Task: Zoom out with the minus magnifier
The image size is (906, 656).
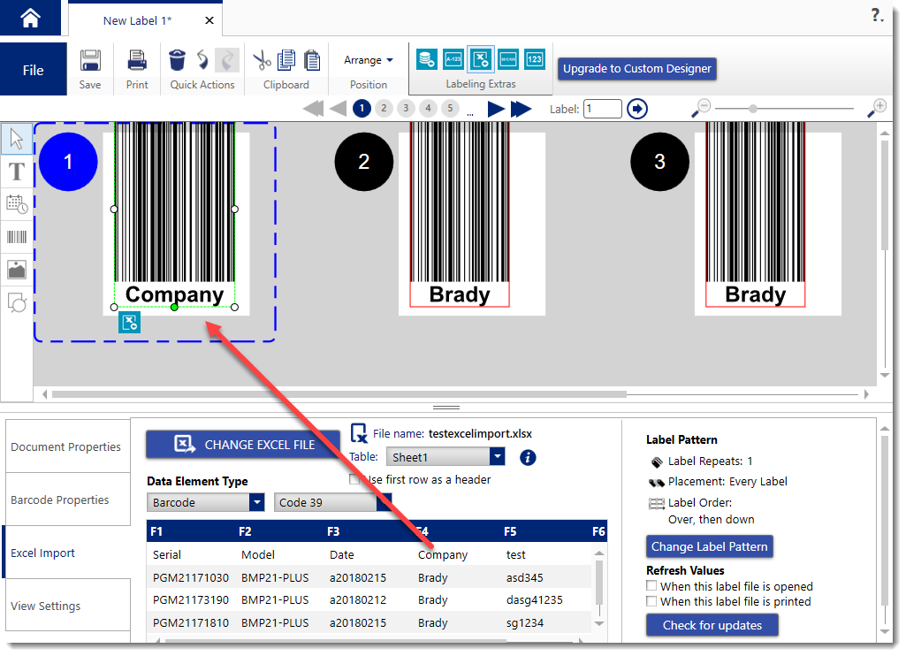Action: coord(701,108)
